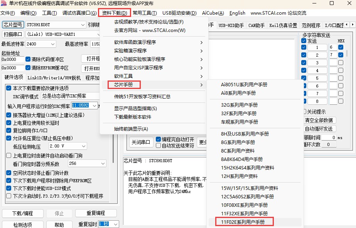
Task: Click the 下载/编程 button
Action: (23, 213)
